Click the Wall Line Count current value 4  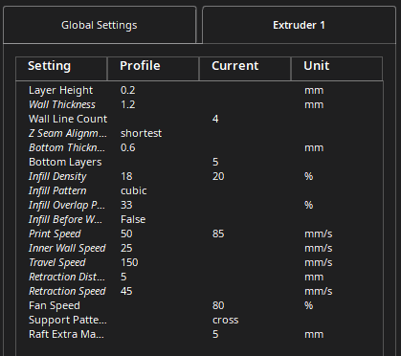pyautogui.click(x=215, y=119)
